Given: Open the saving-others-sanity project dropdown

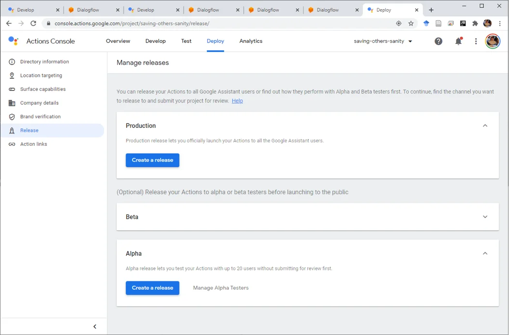Looking at the screenshot, I should [383, 41].
